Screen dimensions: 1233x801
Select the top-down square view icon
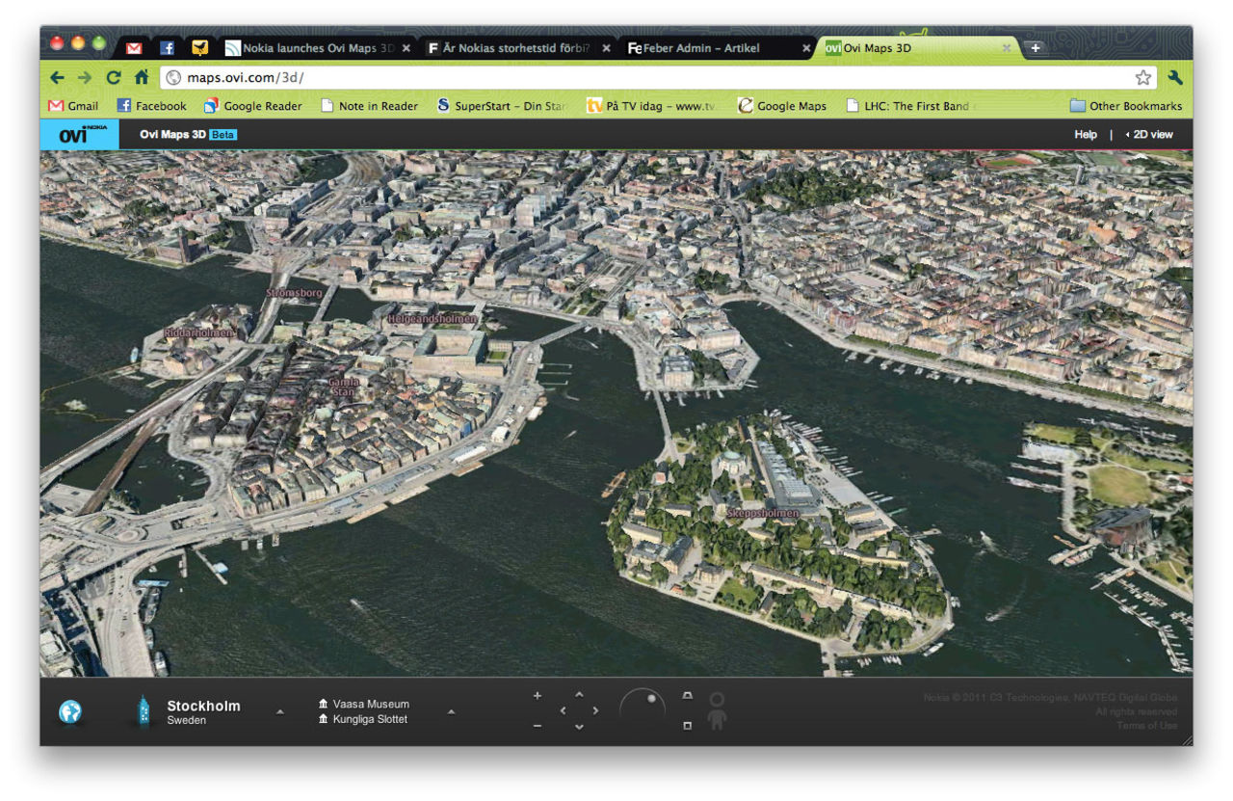[687, 726]
